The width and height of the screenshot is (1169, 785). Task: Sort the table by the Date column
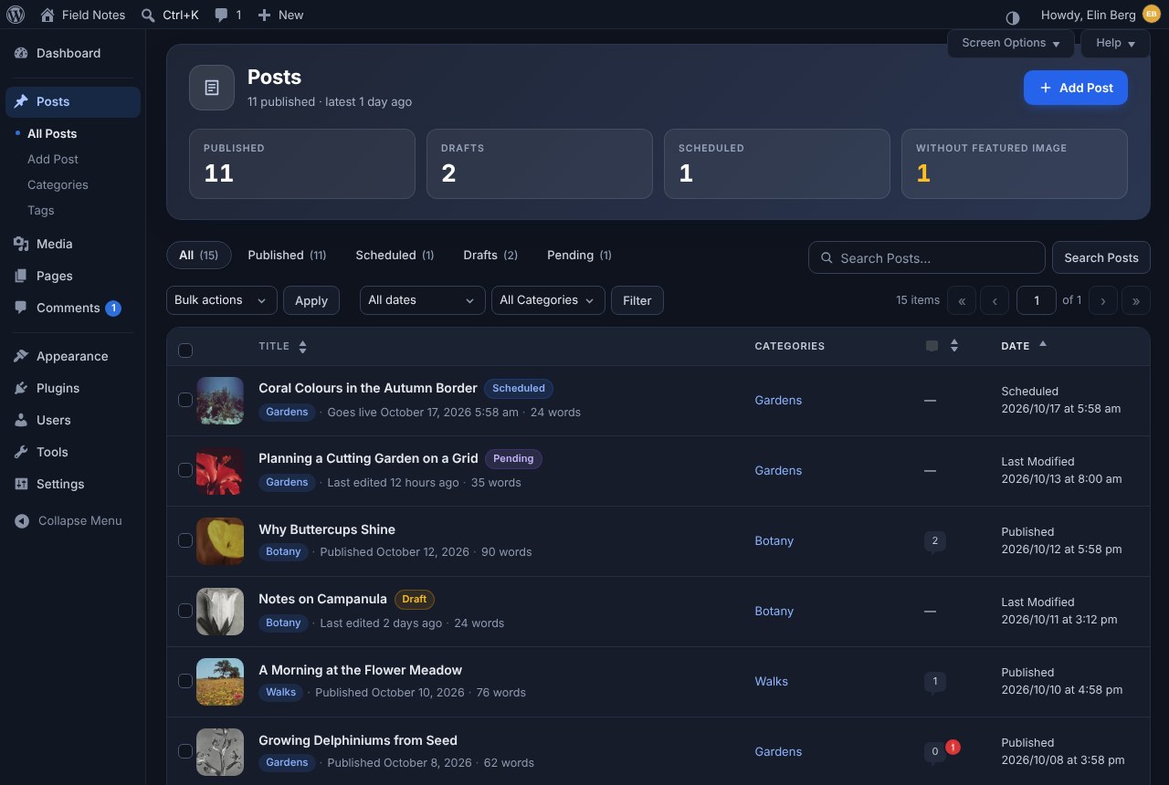click(x=1024, y=346)
